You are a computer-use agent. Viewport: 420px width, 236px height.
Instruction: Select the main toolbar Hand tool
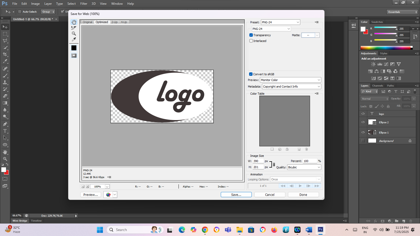point(5,152)
